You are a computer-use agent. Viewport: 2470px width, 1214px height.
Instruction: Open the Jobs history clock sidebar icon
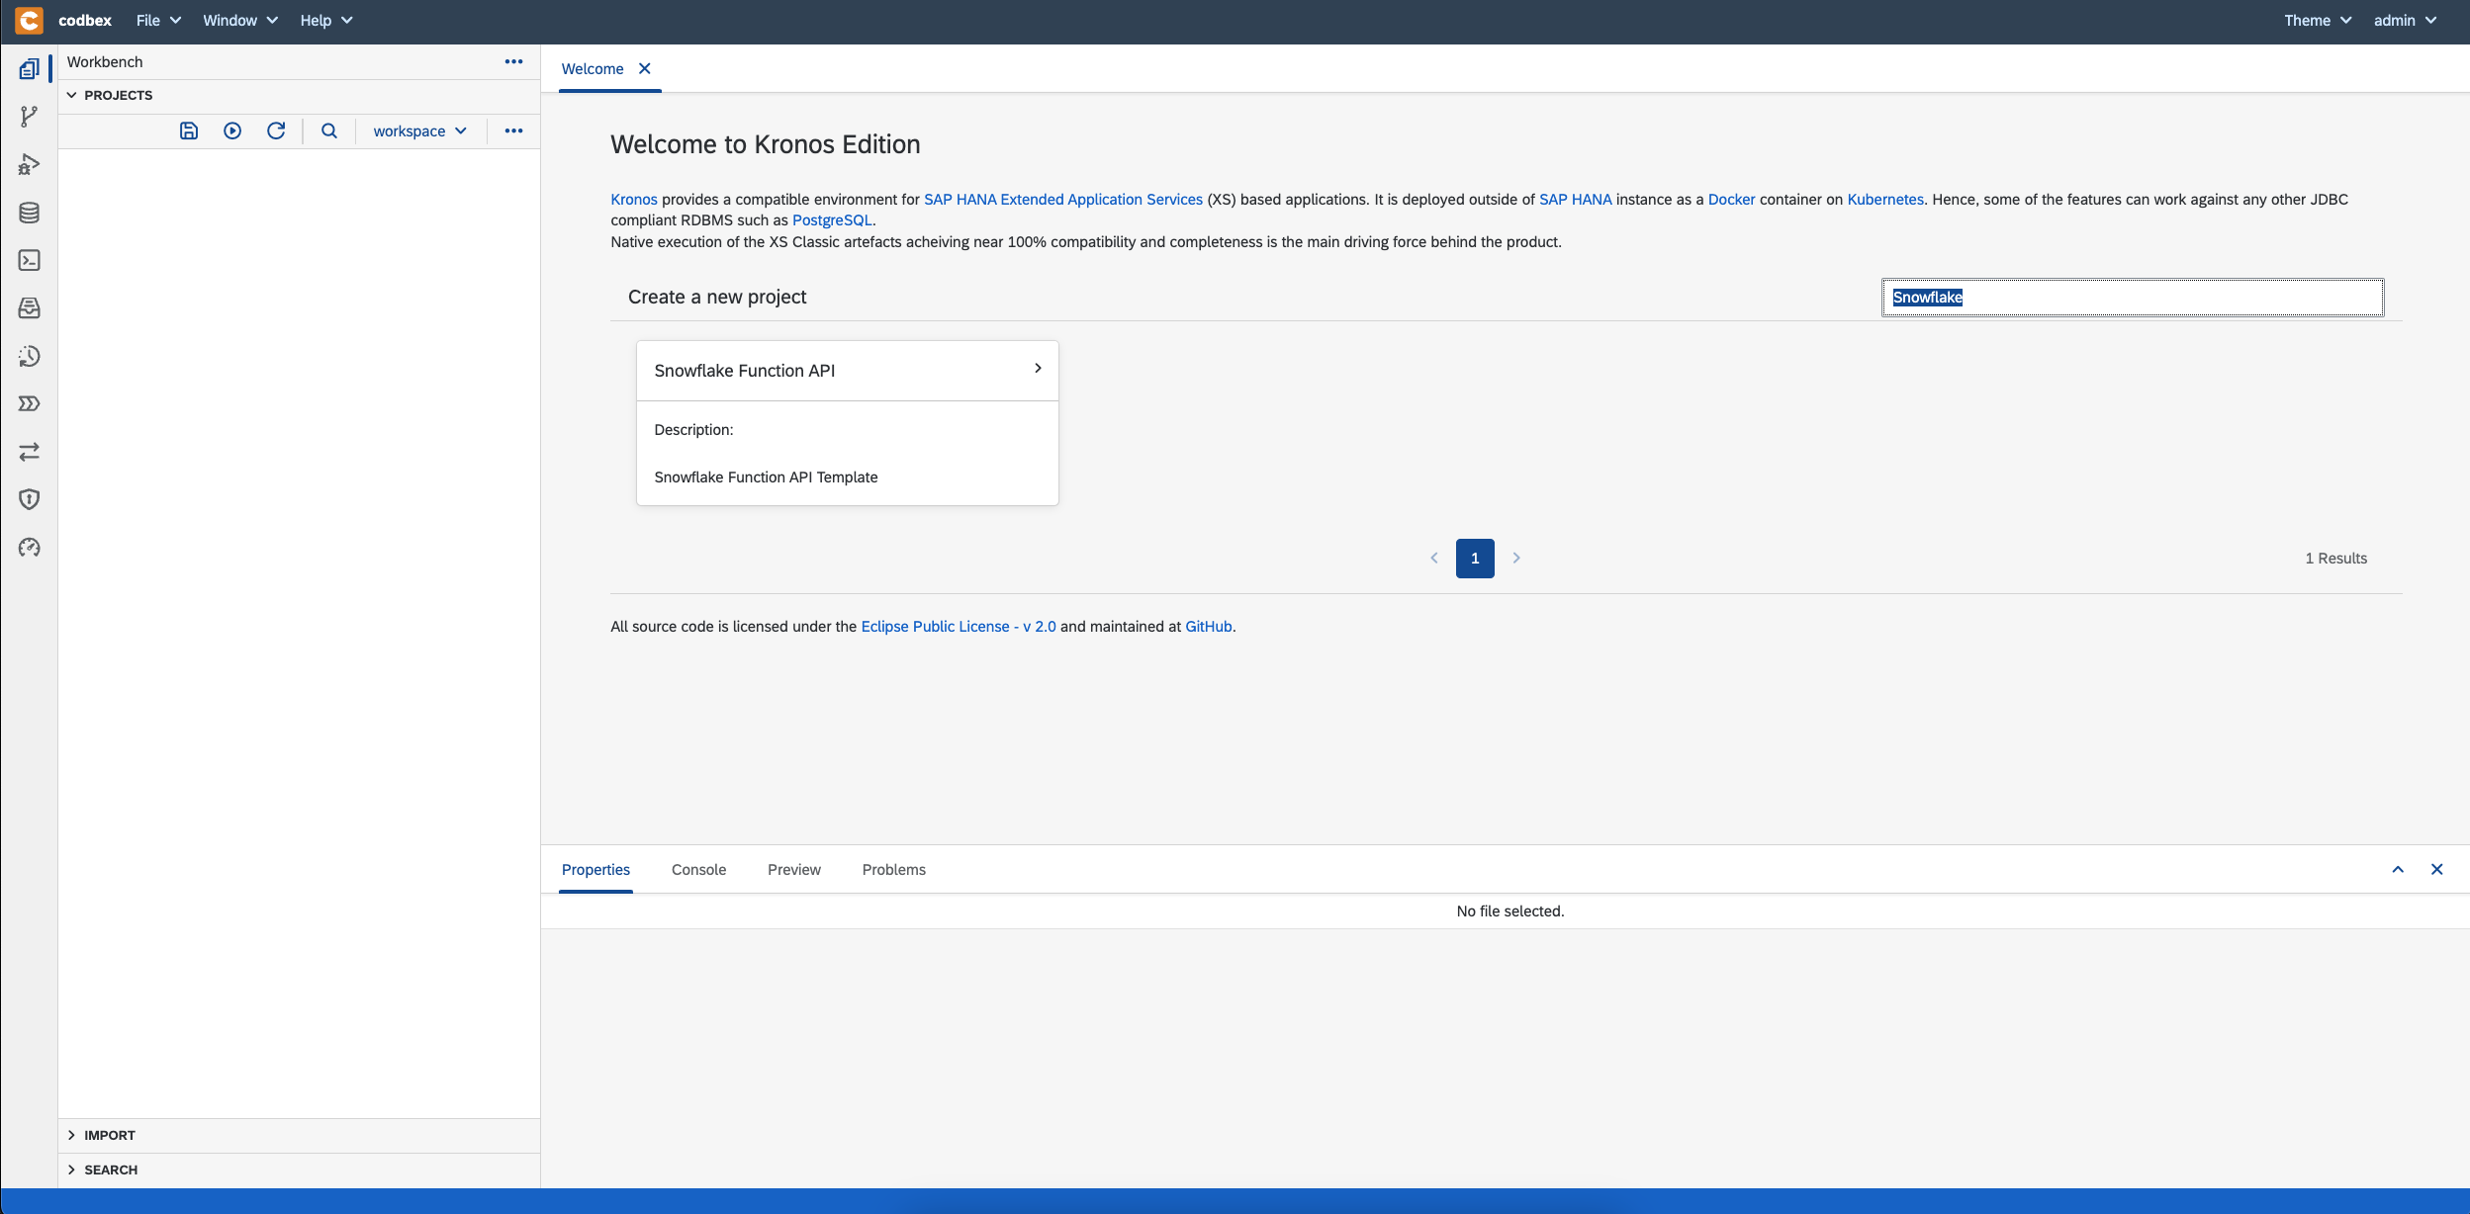(x=30, y=356)
